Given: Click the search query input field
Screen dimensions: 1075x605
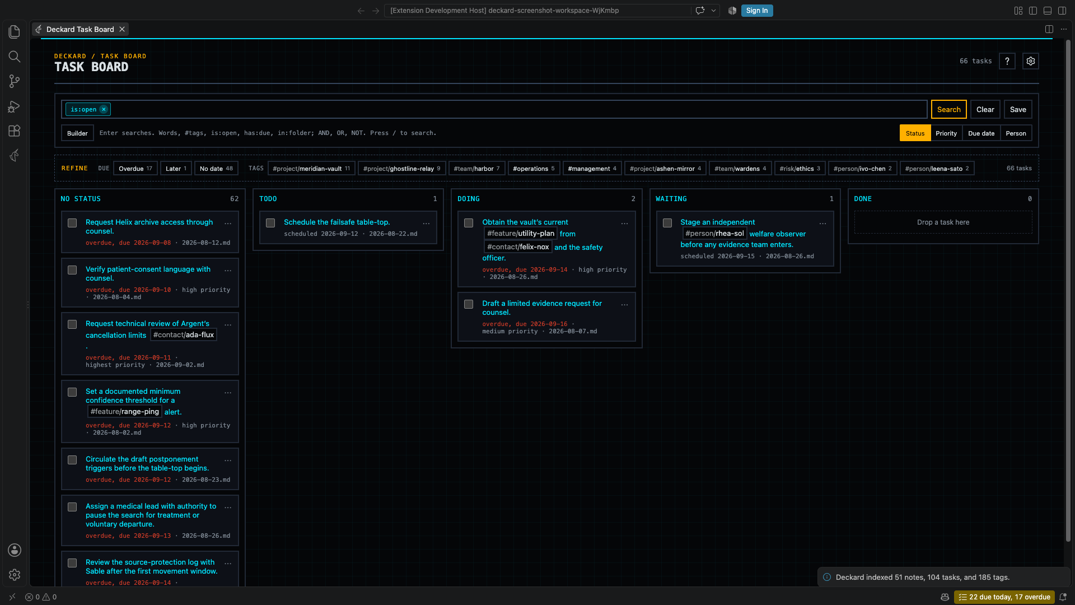Looking at the screenshot, I should [494, 109].
